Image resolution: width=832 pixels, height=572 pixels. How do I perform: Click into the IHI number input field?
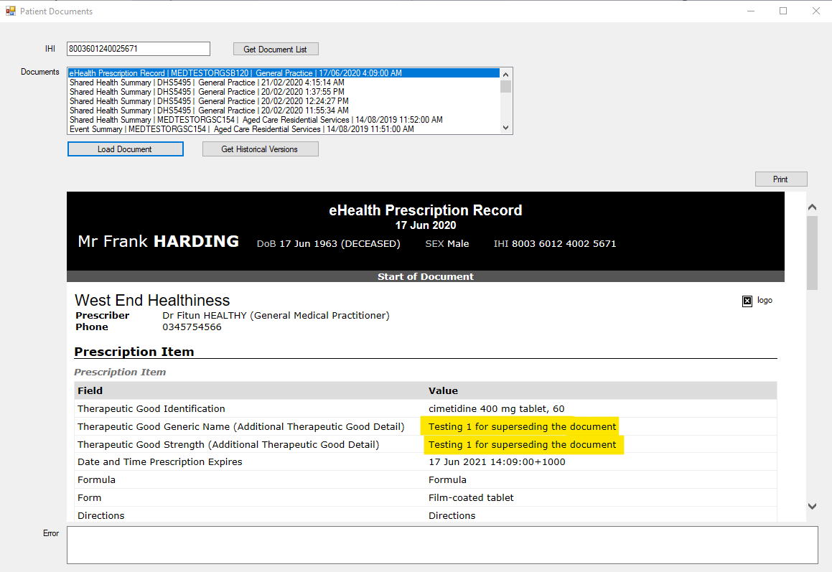tap(138, 49)
